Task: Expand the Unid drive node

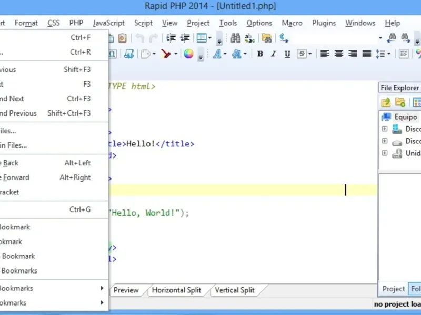Action: [385, 153]
